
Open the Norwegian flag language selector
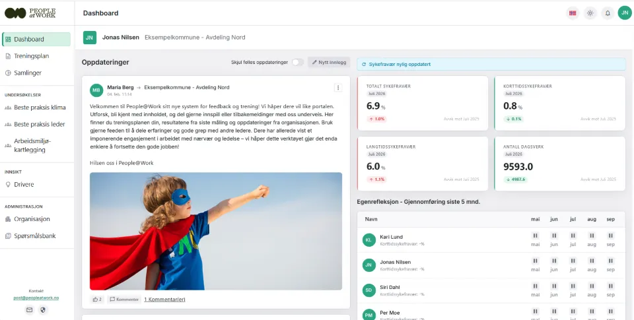(573, 13)
